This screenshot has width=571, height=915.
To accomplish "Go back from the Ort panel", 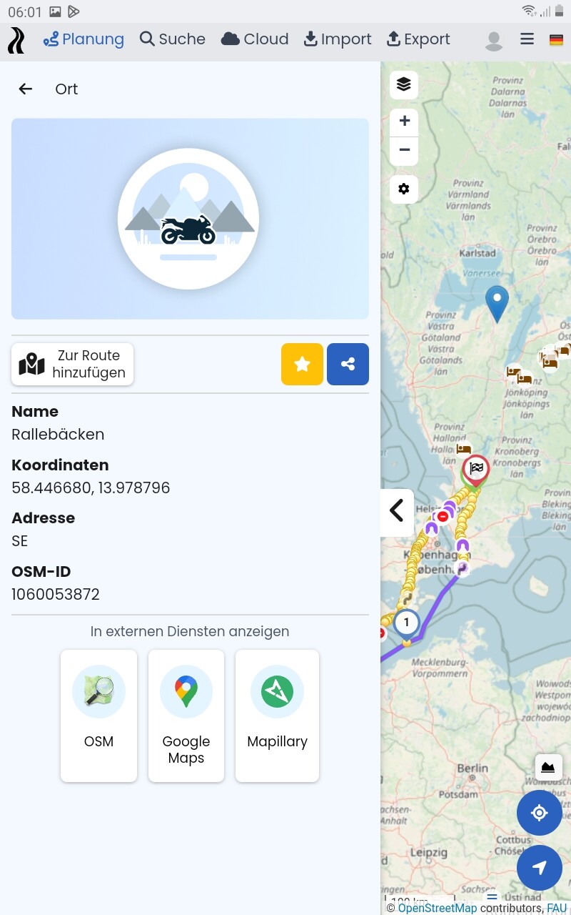I will [26, 89].
